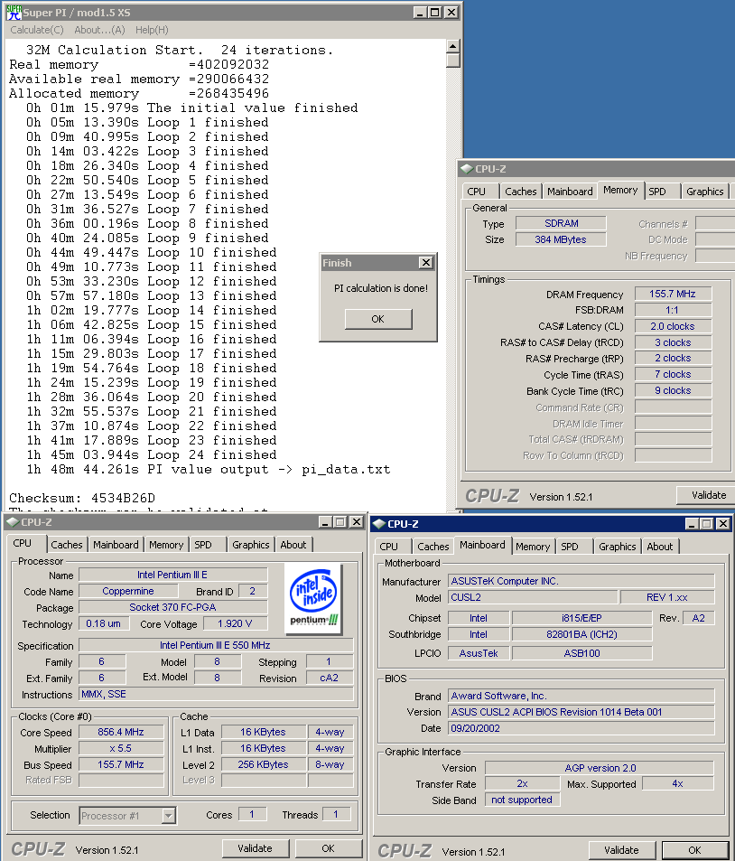Click the Super PI scrollbar up arrow
The height and width of the screenshot is (861, 735).
click(x=453, y=47)
